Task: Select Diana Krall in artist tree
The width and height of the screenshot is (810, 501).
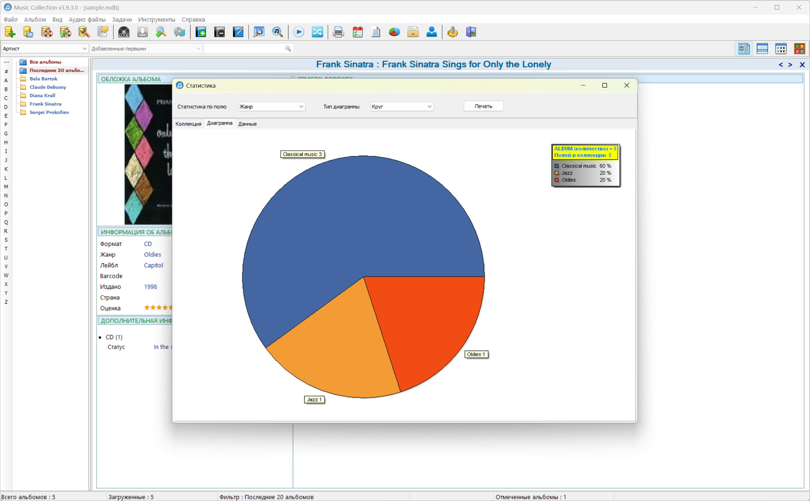Action: pyautogui.click(x=42, y=95)
